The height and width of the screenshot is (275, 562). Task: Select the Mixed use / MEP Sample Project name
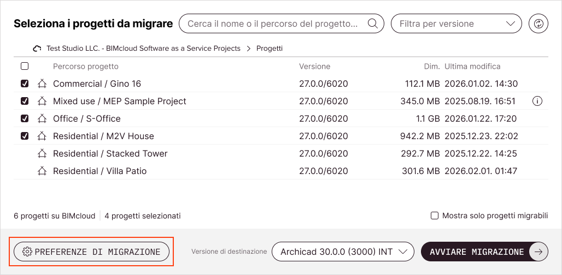(120, 101)
